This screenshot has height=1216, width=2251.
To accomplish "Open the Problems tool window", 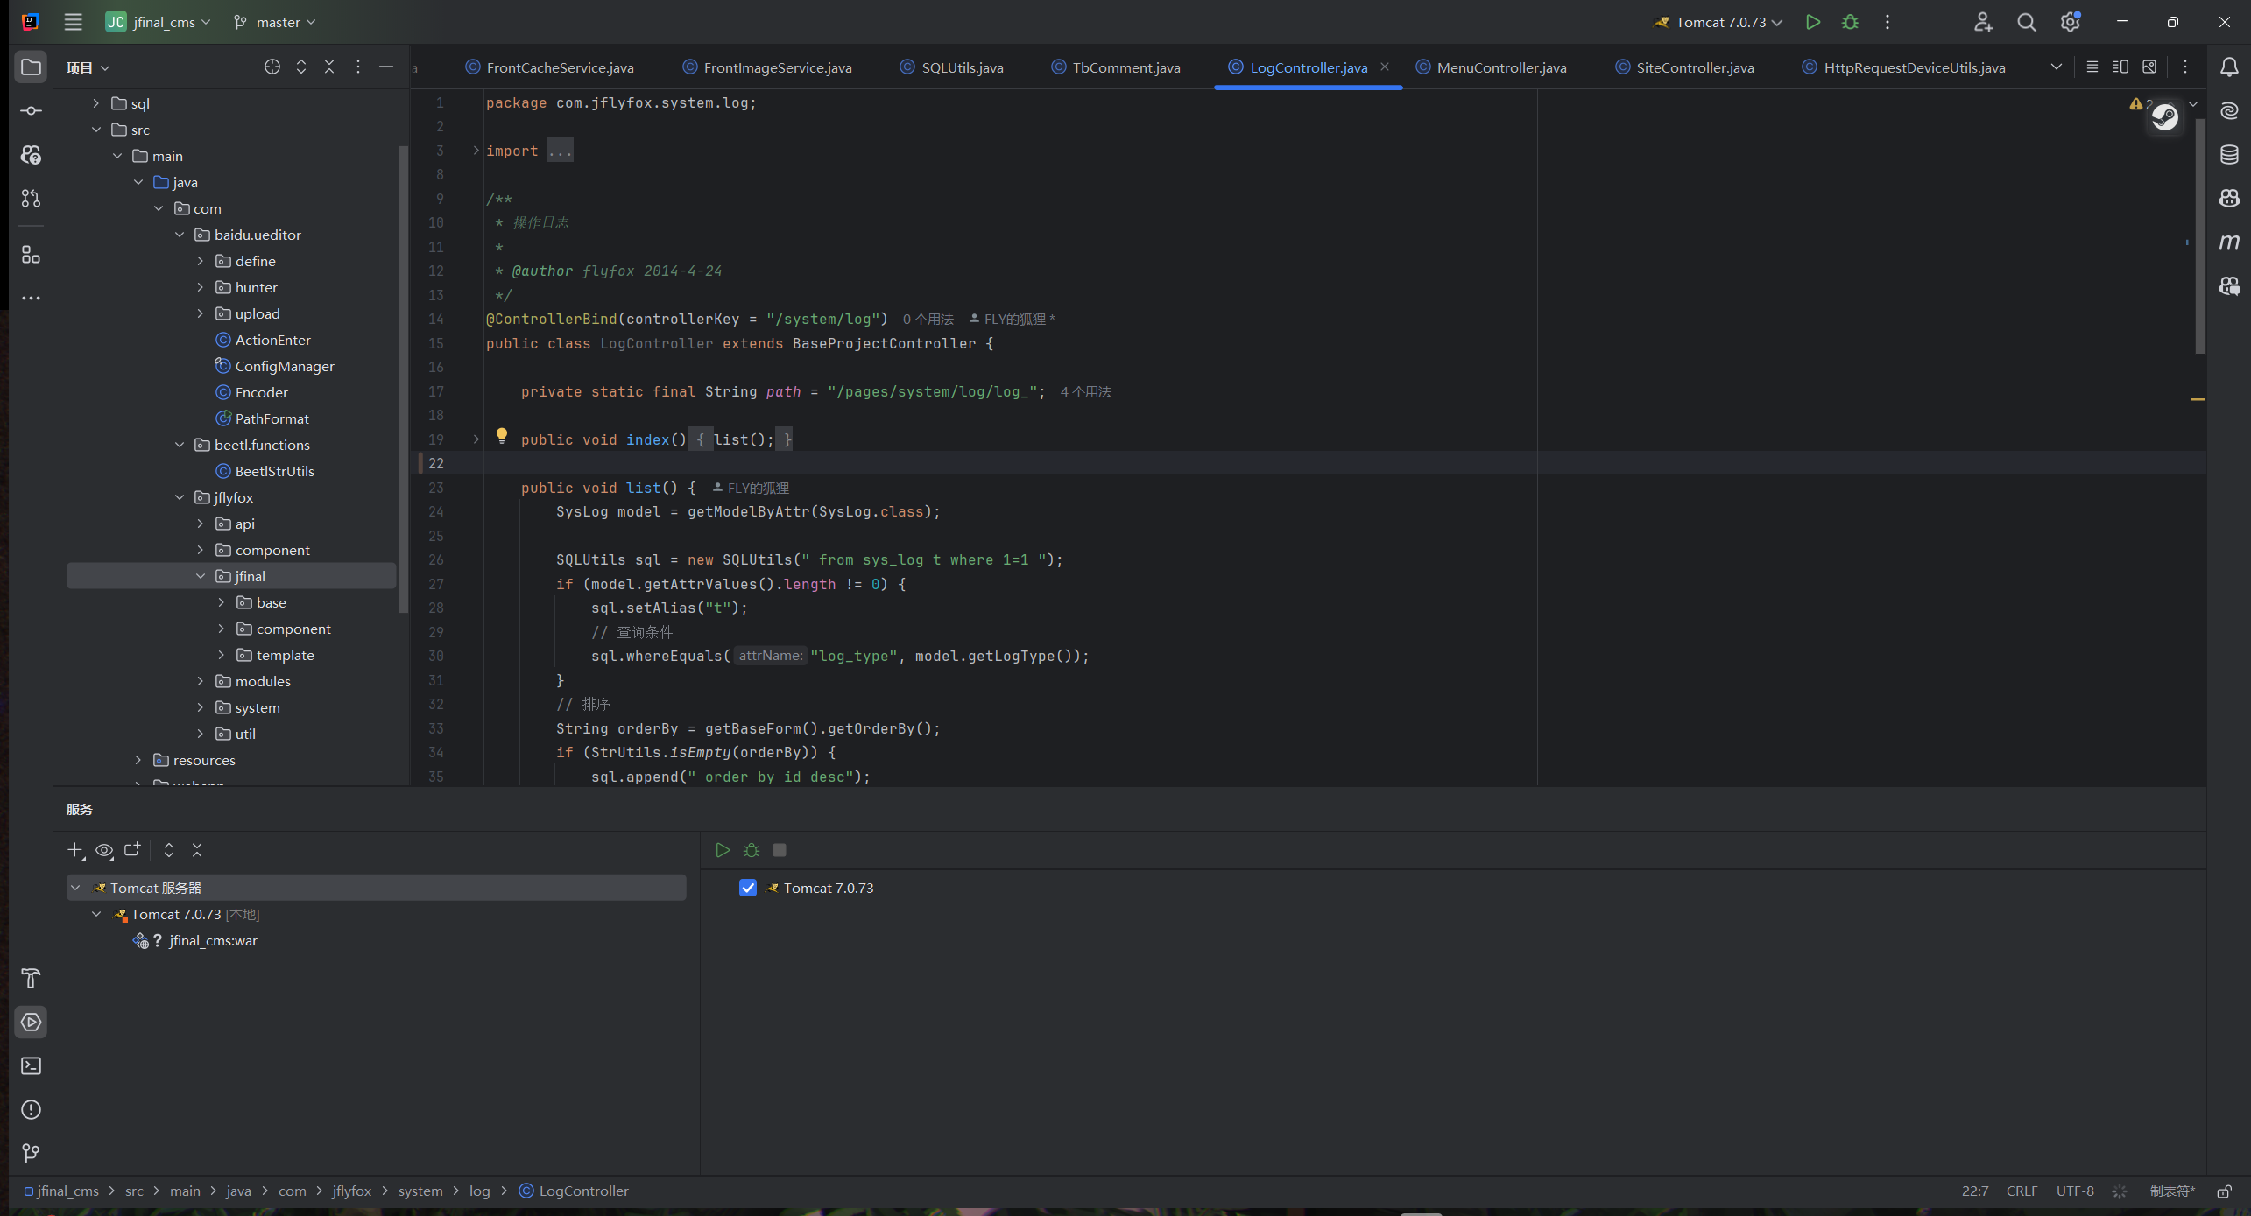I will click(x=31, y=1110).
